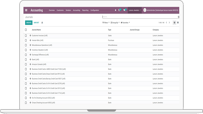
Task: Check the Amazon Canada row checkbox
Action: click(x=26, y=64)
